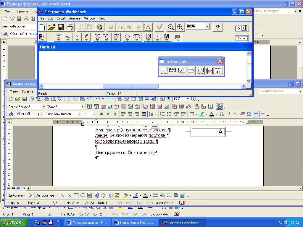Select the Logic Analyzer instrument
Viewport: 303px width, 227px height.
[x=209, y=71]
